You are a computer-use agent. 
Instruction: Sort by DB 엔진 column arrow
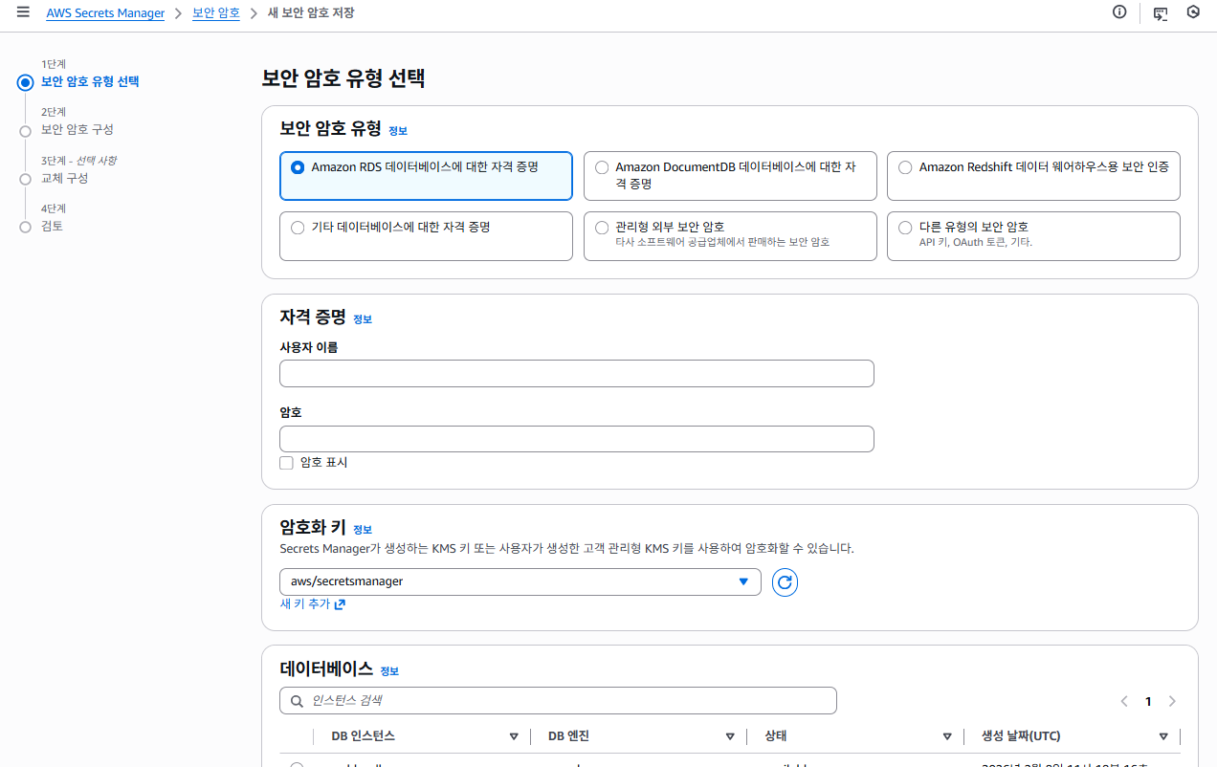730,736
